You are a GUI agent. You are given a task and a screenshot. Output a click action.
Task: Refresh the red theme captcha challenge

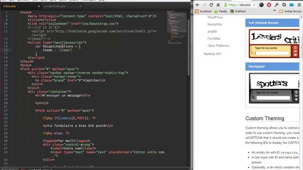click(295, 47)
